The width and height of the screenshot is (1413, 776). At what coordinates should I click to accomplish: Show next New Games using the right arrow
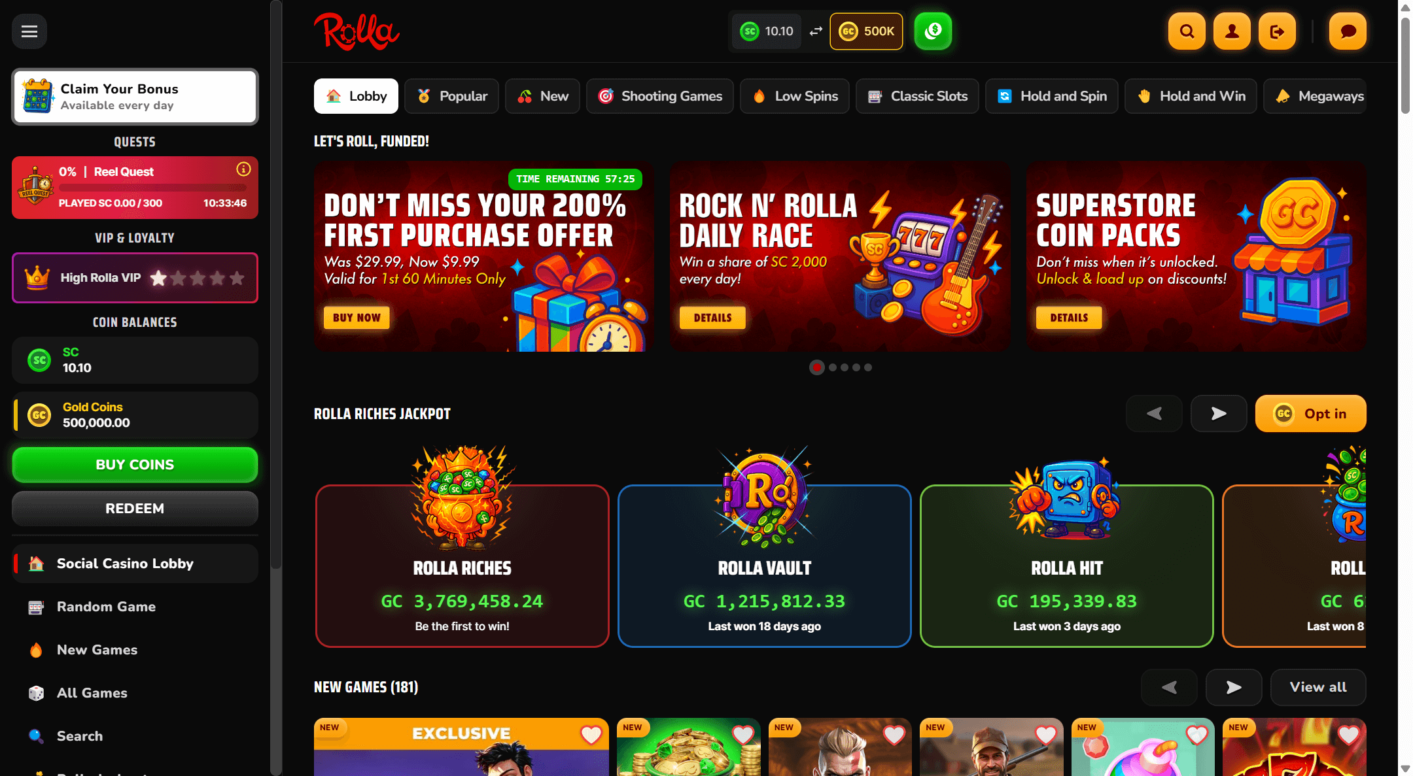click(1234, 687)
